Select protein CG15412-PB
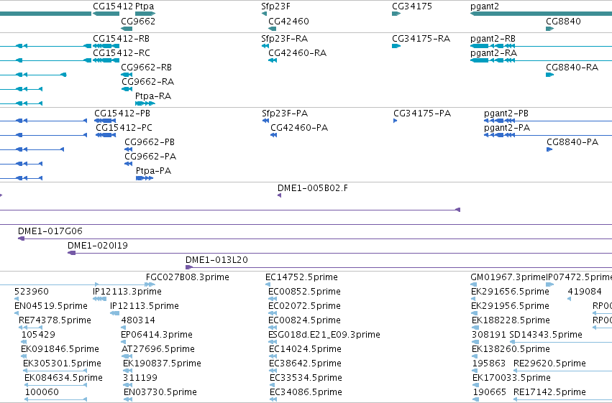This screenshot has width=612, height=403. [122, 114]
